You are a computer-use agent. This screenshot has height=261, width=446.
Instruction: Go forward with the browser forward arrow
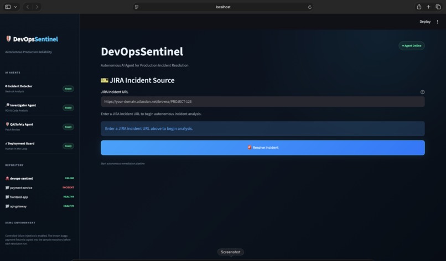click(x=37, y=7)
